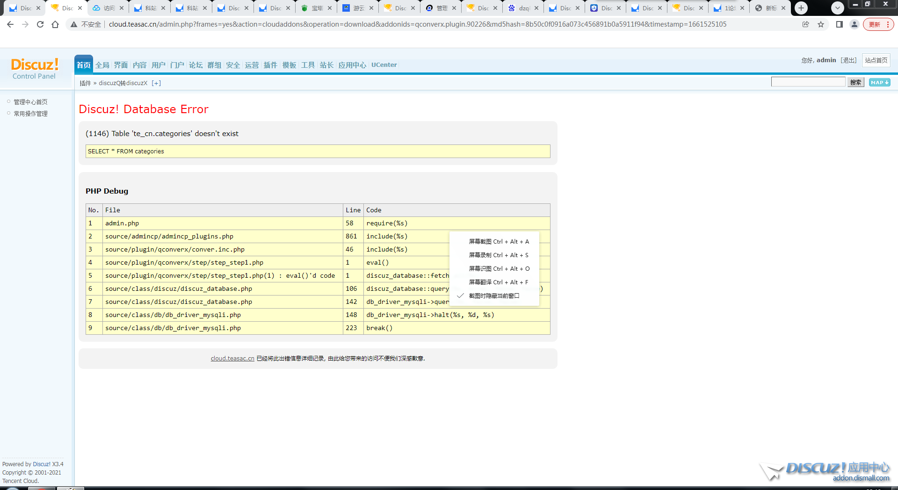Open the MAP sitemap button
The height and width of the screenshot is (490, 898).
tap(880, 82)
